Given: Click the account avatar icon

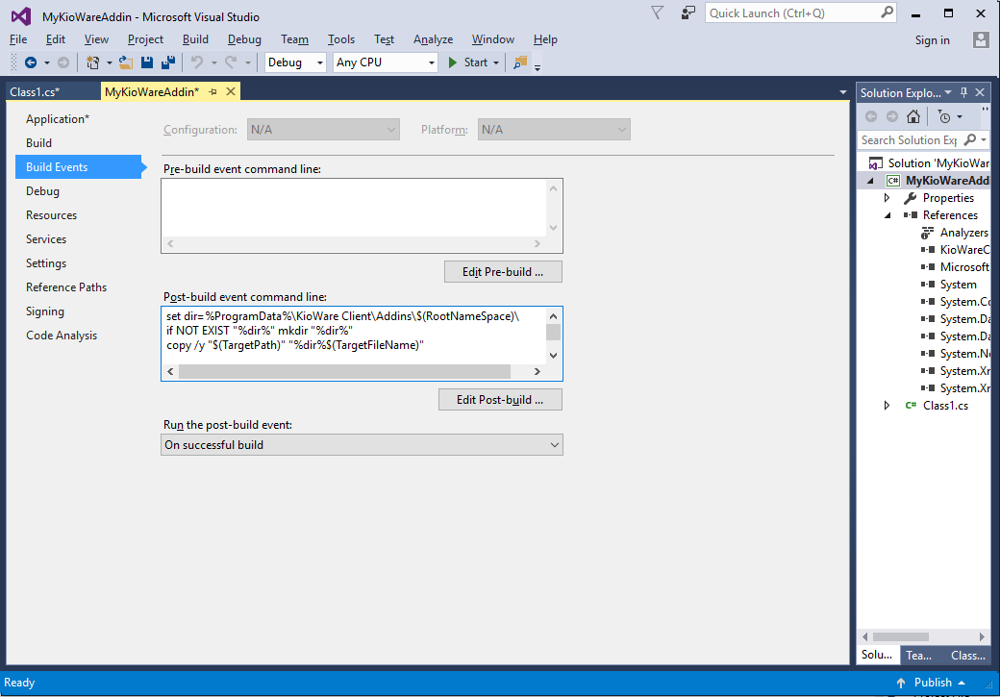Looking at the screenshot, I should coord(981,40).
